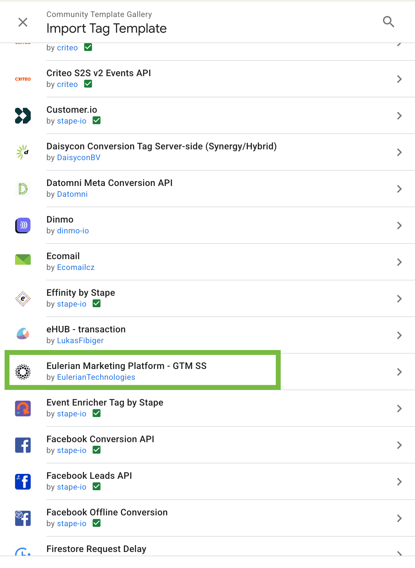Click verified badge on Effinity by Stape
The width and height of the screenshot is (415, 568).
click(x=96, y=304)
